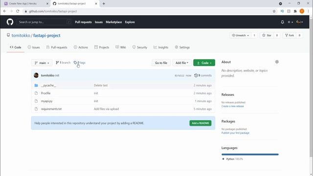Open the Actions tab
Screen dimensions: 313x176
click(81, 47)
